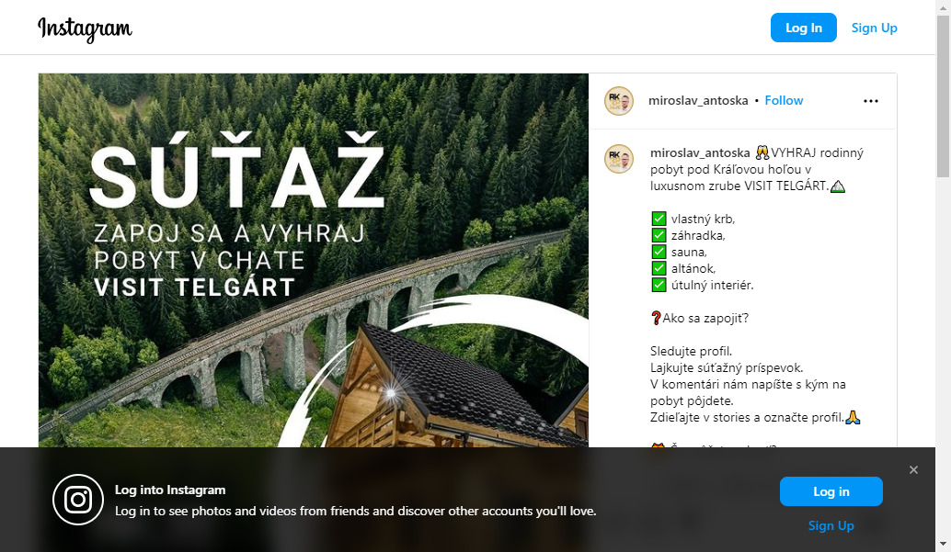Click the green check next to vlastný krb
Image resolution: width=951 pixels, height=552 pixels.
pyautogui.click(x=659, y=219)
